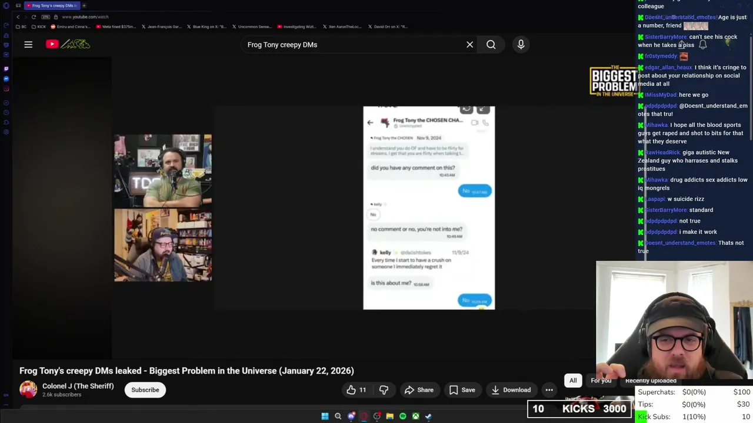Screen dimensions: 753x423
Task: Click chat username Laapapi
Action: tap(655, 199)
